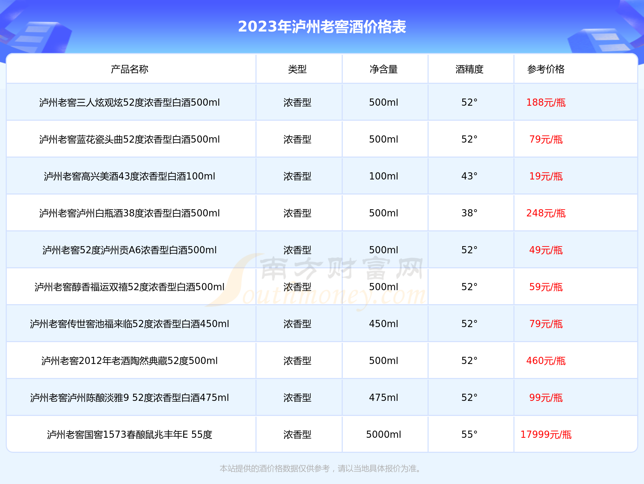Click the price 17999元/瓶
Viewport: 644px width, 484px height.
[546, 435]
